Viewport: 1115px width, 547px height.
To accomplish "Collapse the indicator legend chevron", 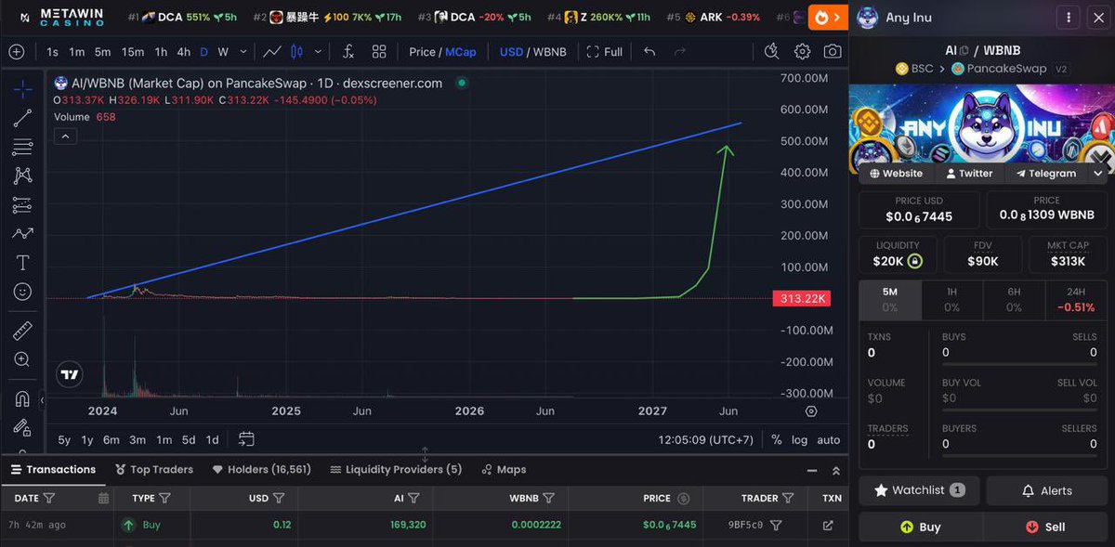I will tap(64, 137).
